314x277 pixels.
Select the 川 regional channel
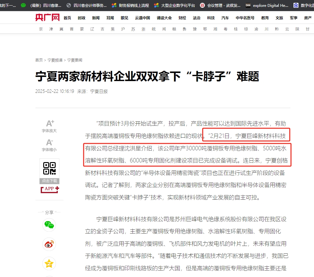266,29
